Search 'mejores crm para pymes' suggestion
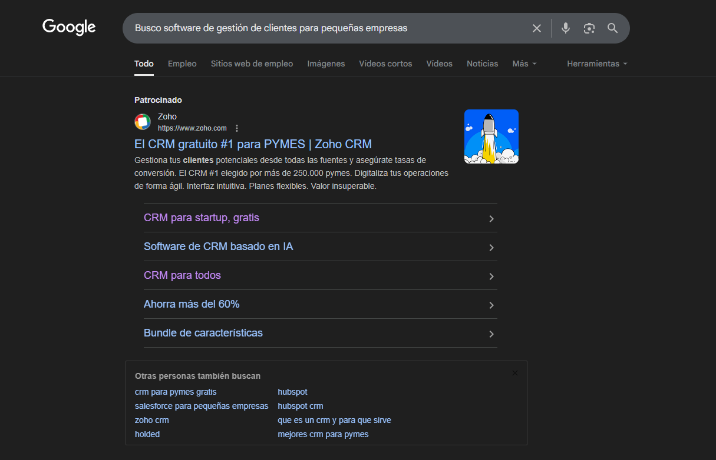 click(x=324, y=434)
